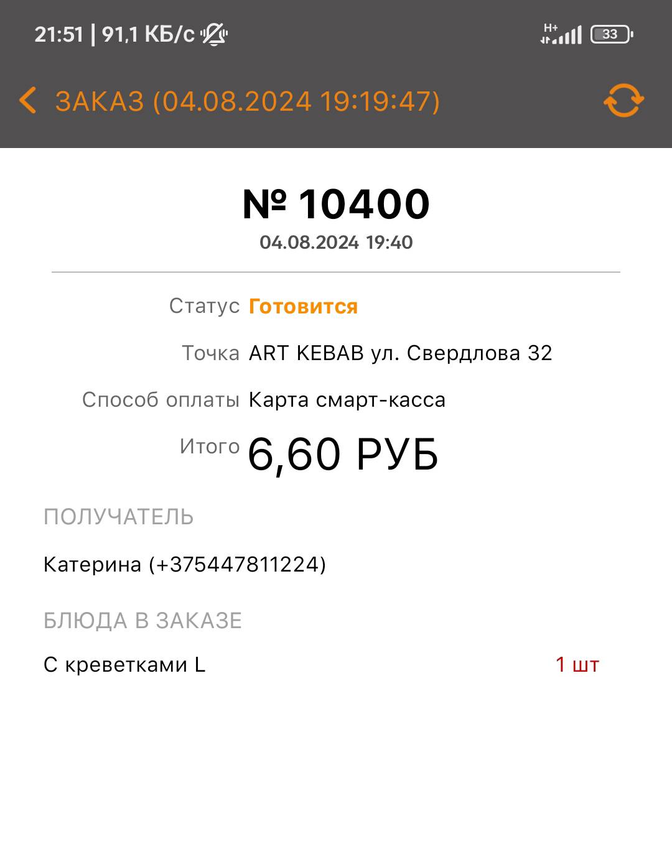Tap order number 10400
This screenshot has width=672, height=862.
[x=336, y=204]
